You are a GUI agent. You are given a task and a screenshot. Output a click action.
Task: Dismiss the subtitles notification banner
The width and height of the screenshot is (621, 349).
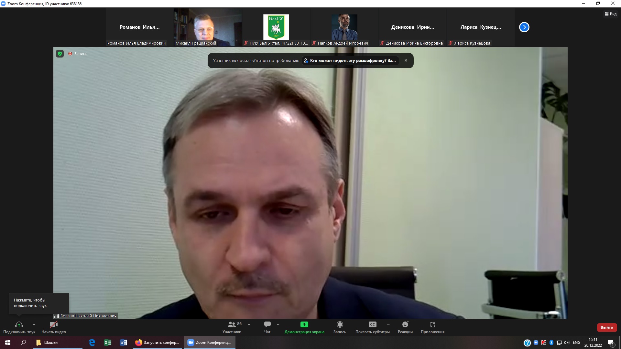(x=406, y=61)
